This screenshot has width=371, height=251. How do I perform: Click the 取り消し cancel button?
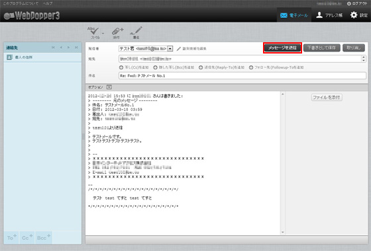tap(354, 48)
